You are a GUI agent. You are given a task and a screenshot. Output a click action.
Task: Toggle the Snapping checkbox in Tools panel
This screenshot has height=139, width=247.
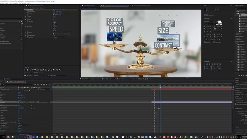pos(32,73)
